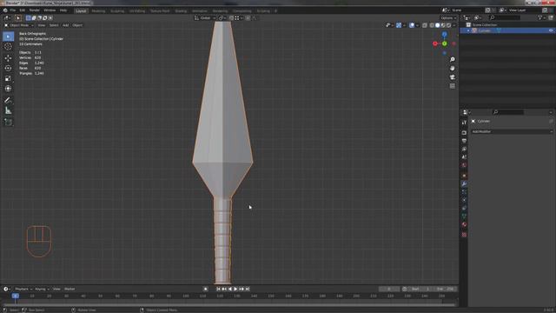Screen dimensions: 556x313
Task: Toggle show overlays button
Action: [412, 25]
